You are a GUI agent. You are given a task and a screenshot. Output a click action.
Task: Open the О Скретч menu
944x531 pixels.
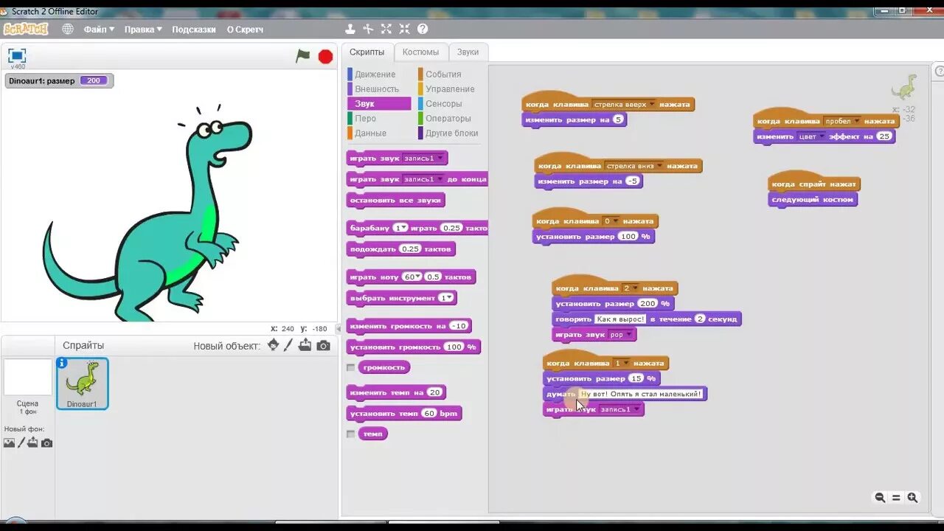pyautogui.click(x=245, y=29)
